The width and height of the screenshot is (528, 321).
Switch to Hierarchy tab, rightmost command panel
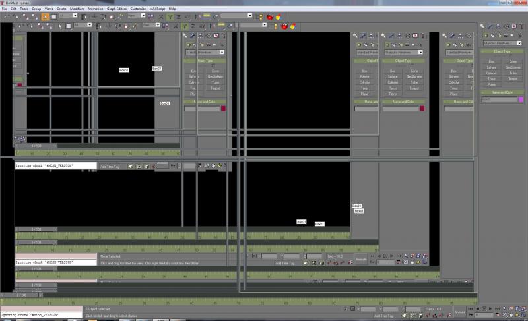click(x=498, y=26)
